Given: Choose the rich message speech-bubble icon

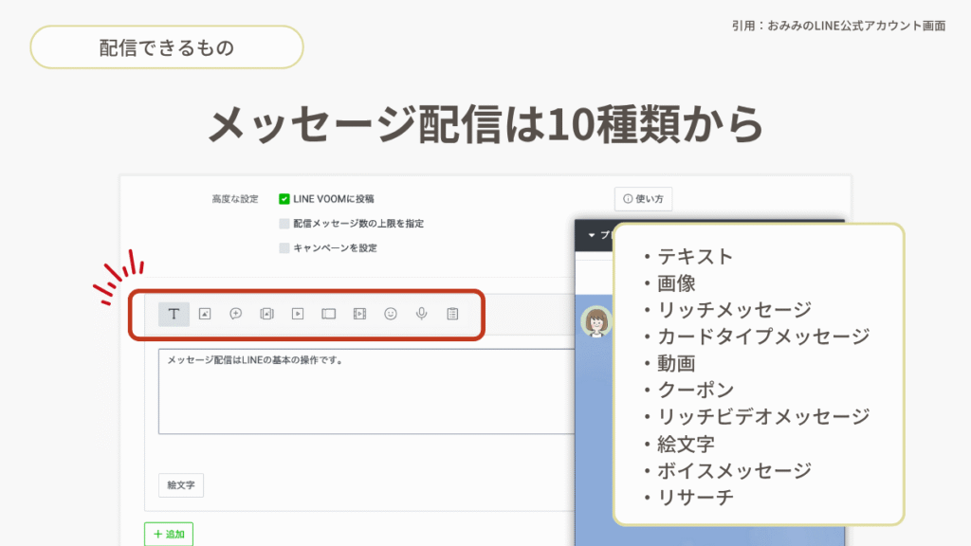Looking at the screenshot, I should (236, 314).
